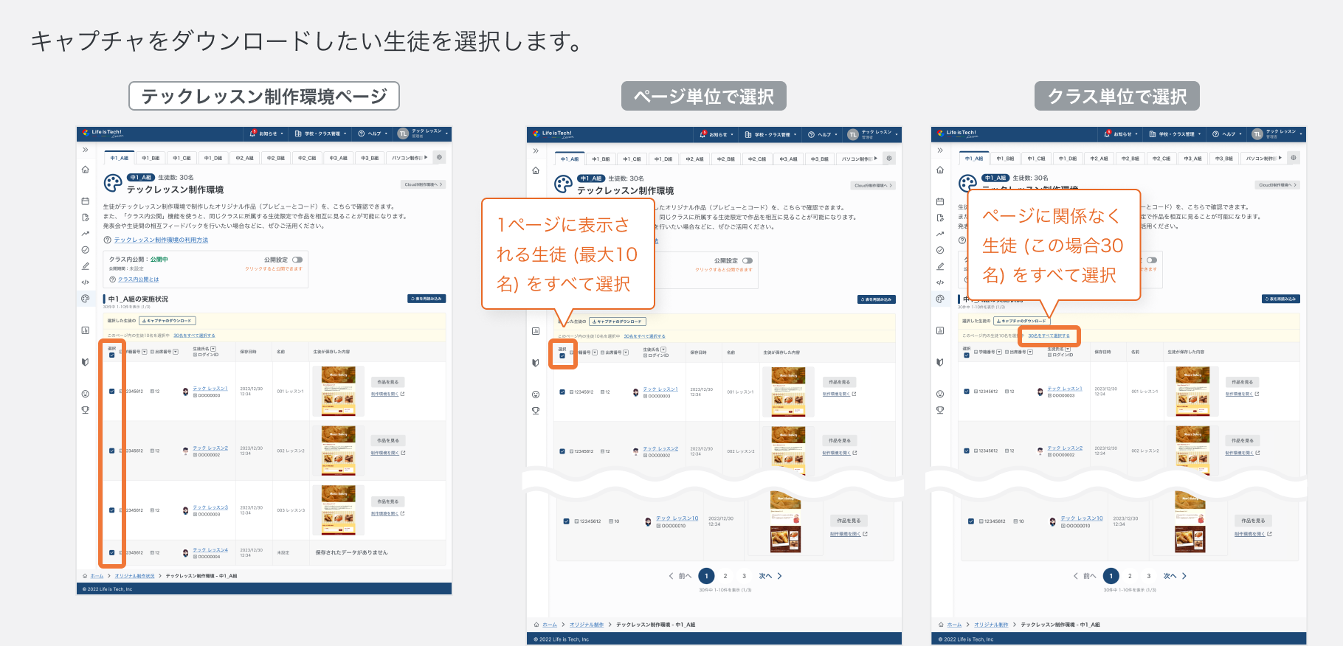The height and width of the screenshot is (646, 1343).
Task: Toggle 公開設定 switch in left screenshot
Action: pos(297,260)
